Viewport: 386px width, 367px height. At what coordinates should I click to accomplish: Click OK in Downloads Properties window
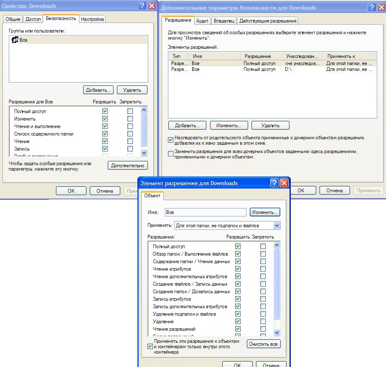pyautogui.click(x=71, y=191)
